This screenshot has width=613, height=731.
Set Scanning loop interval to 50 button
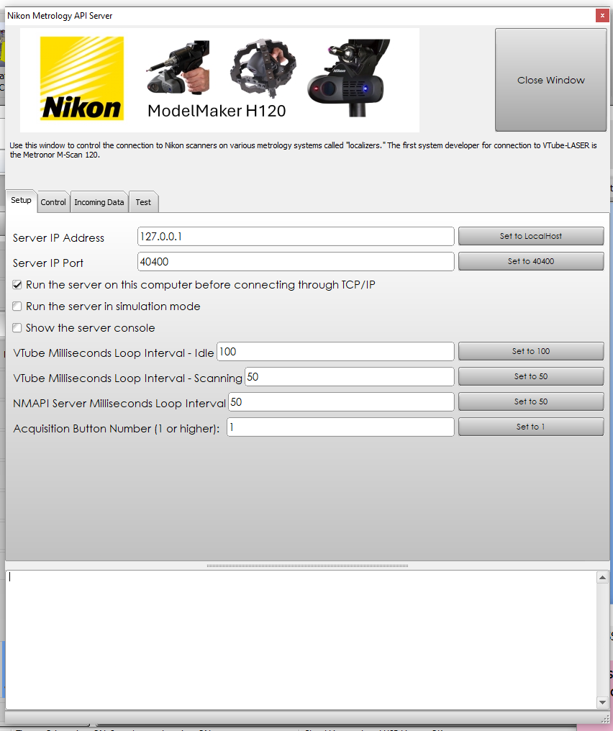(x=531, y=376)
